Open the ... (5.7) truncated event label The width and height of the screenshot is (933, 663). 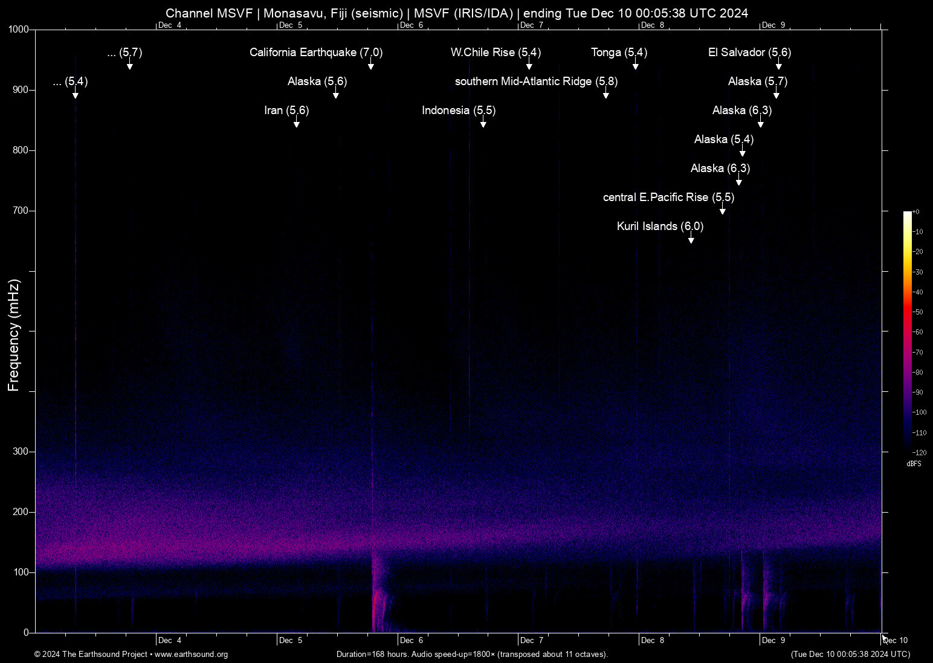pos(125,53)
